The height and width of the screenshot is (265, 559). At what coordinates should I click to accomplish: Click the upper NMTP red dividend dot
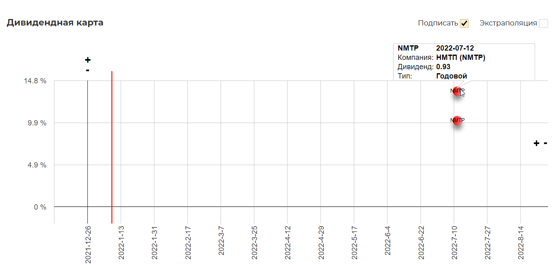coord(457,91)
